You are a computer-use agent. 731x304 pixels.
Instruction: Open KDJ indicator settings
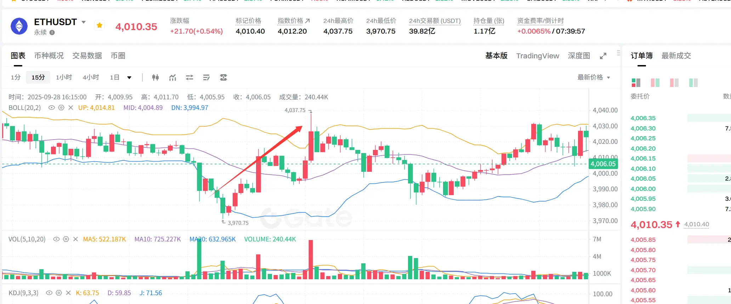pos(59,293)
